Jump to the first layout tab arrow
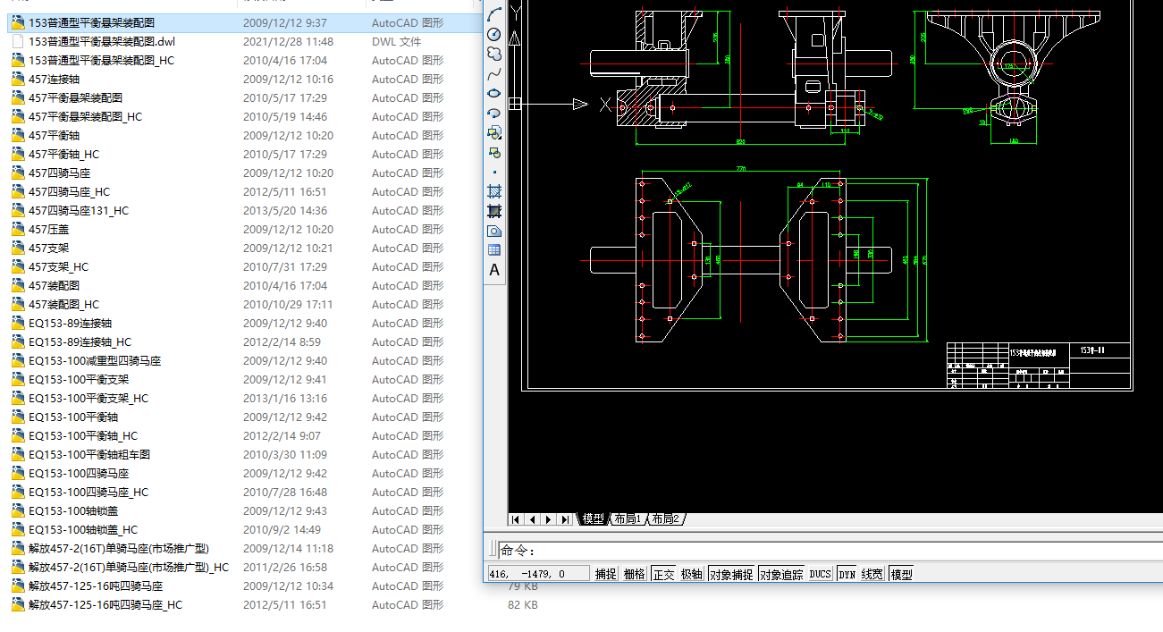This screenshot has height=632, width=1163. (x=516, y=519)
